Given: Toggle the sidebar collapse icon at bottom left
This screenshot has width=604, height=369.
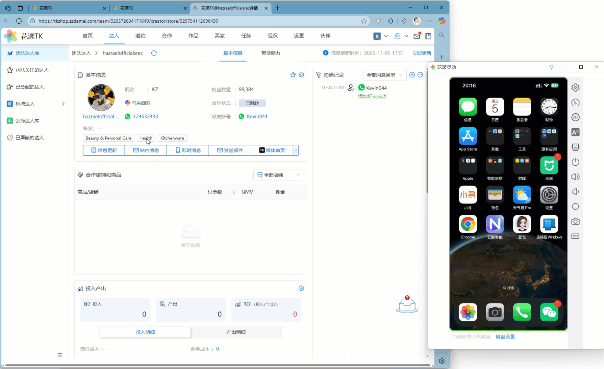Looking at the screenshot, I should tap(60, 355).
